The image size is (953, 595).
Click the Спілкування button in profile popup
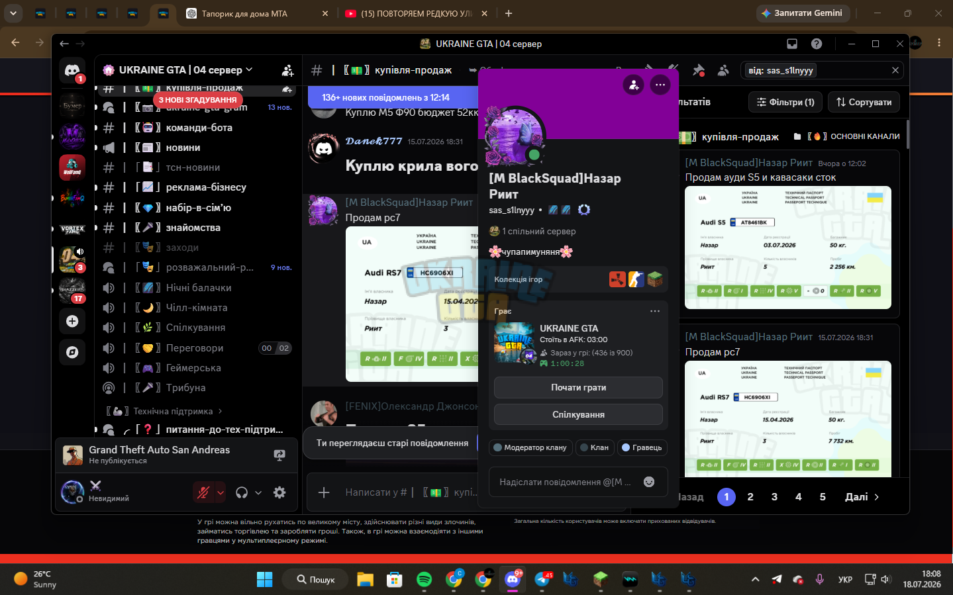578,415
